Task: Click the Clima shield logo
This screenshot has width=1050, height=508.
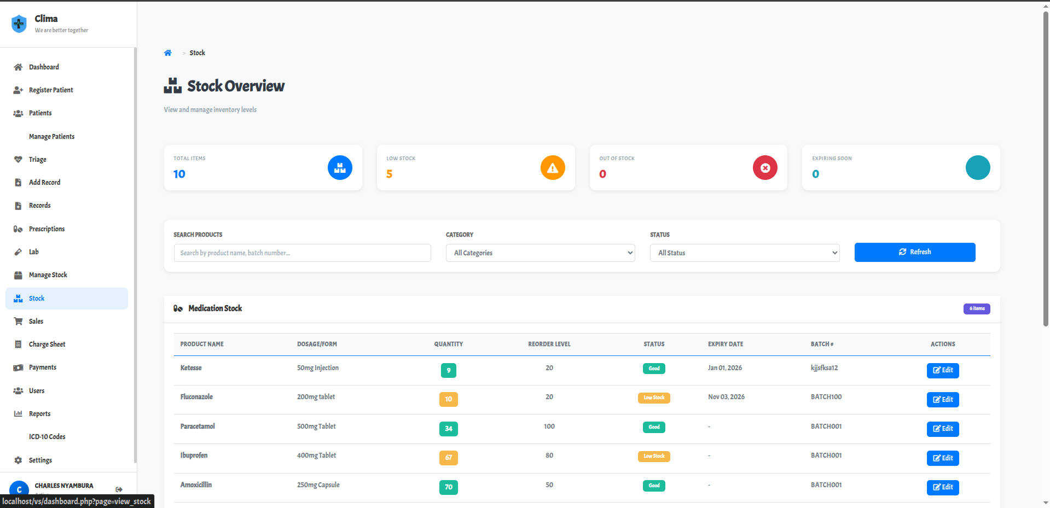Action: (x=19, y=24)
